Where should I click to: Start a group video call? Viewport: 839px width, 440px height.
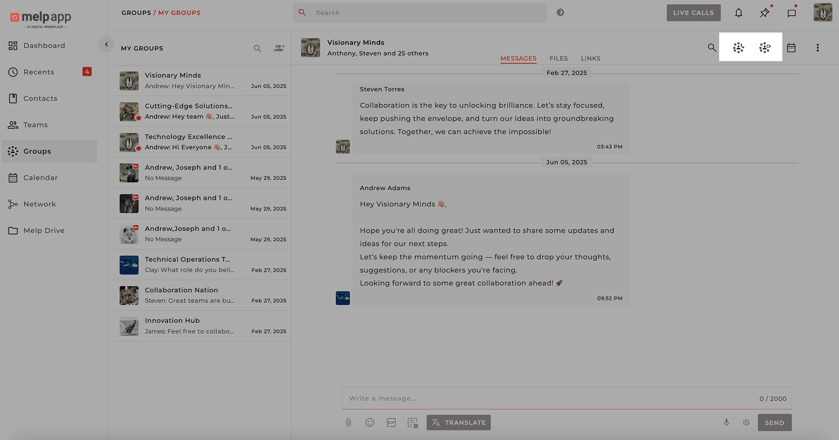765,48
